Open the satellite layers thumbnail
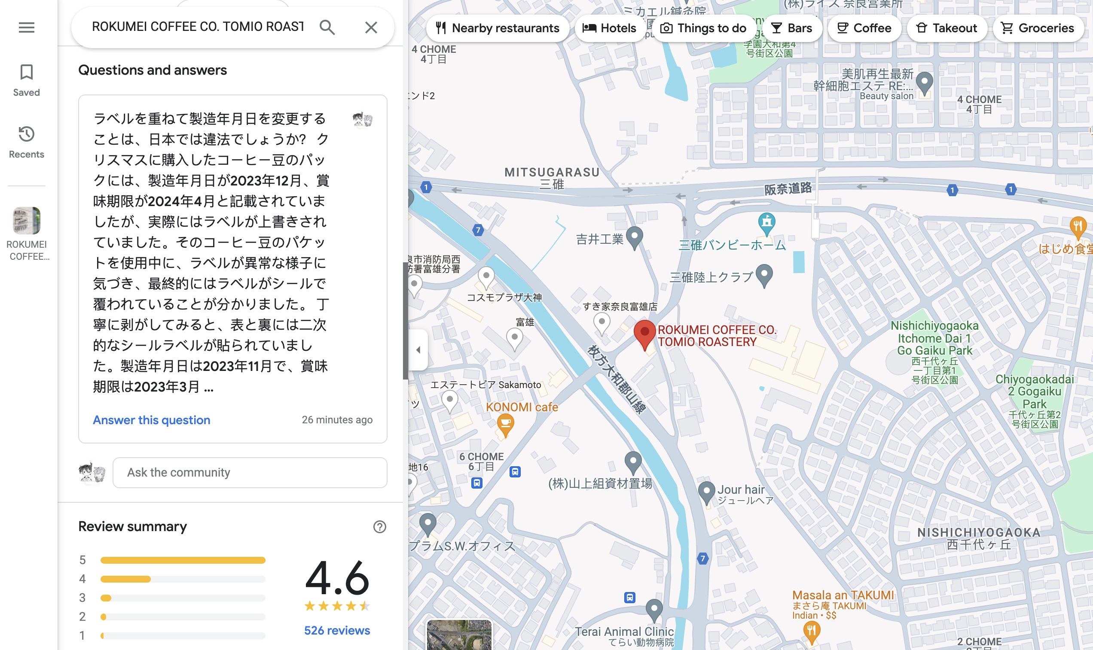Screen dimensions: 1093x650 click(x=459, y=635)
